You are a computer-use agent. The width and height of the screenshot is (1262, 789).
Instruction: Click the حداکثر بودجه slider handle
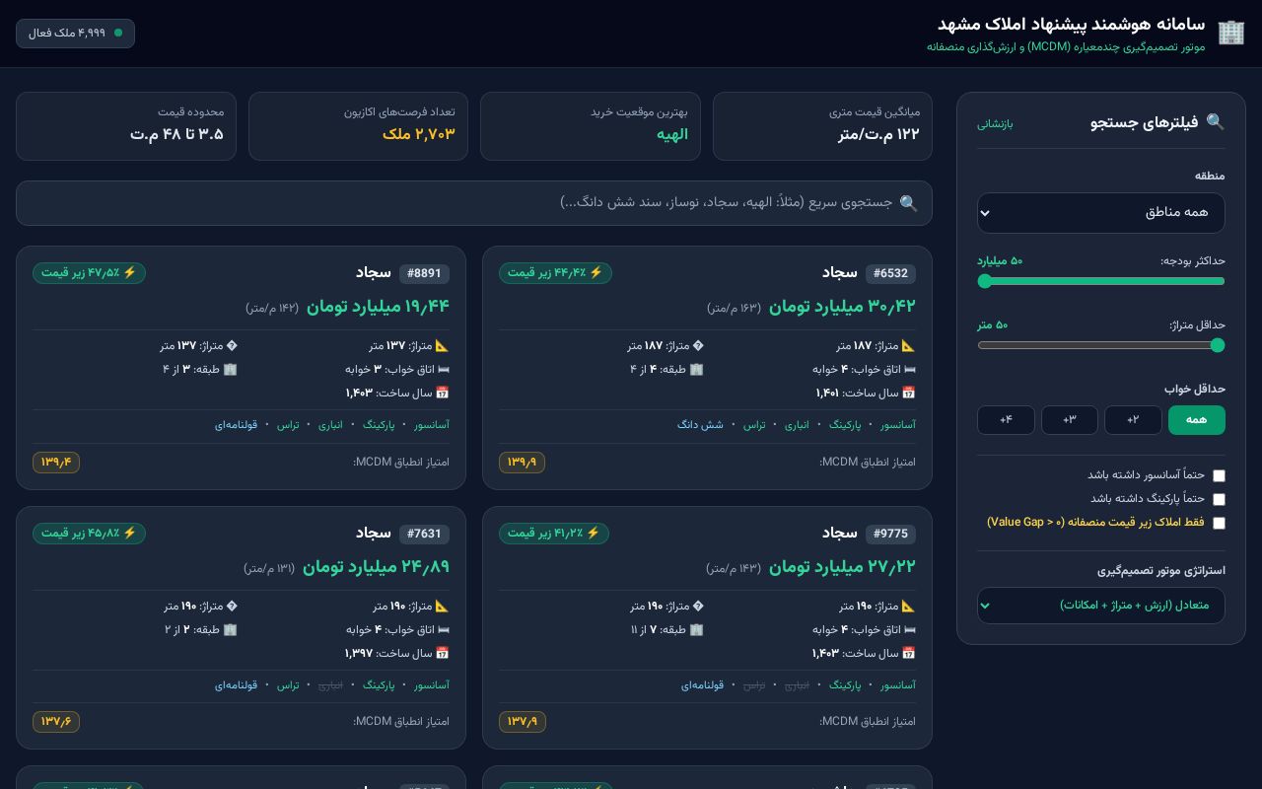[984, 281]
